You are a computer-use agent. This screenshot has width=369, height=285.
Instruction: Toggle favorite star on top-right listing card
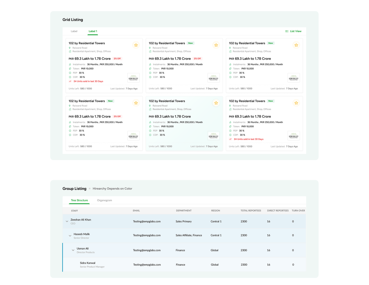pyautogui.click(x=296, y=45)
